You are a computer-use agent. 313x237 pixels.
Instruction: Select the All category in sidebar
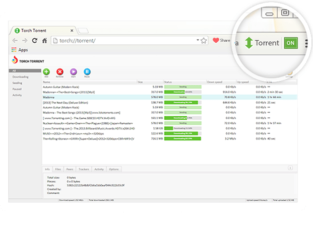25,71
